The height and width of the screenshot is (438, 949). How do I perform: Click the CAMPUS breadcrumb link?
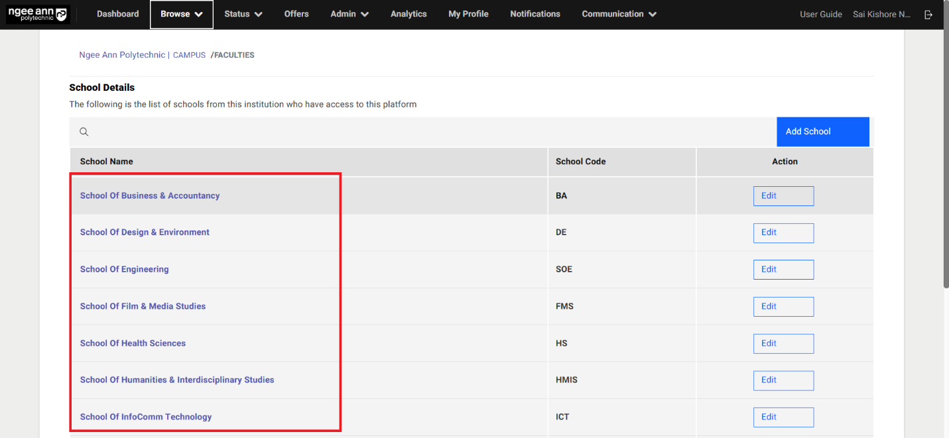(x=189, y=56)
